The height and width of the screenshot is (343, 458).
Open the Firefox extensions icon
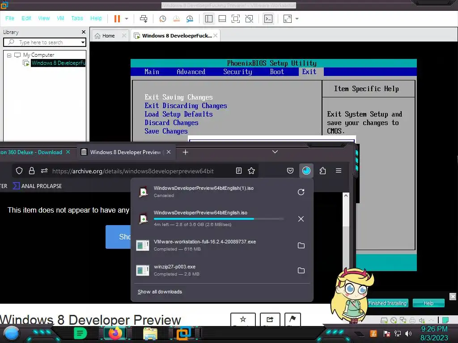(x=322, y=171)
